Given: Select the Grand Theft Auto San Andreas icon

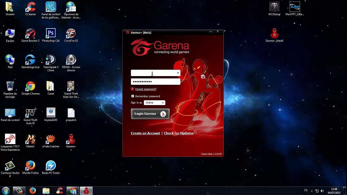Looking at the screenshot, I should click(71, 90).
